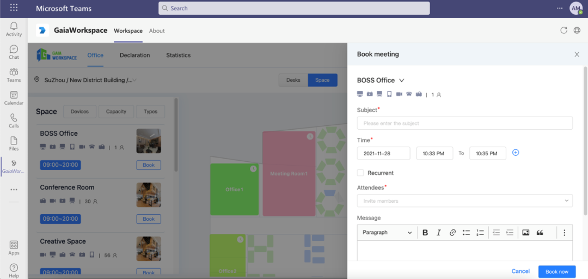Switch view to Space
This screenshot has width=588, height=279.
[x=322, y=80]
